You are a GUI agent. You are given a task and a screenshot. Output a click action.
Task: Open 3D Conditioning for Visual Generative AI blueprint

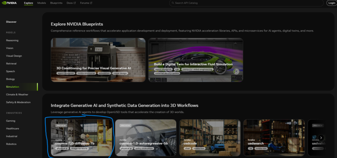point(98,60)
